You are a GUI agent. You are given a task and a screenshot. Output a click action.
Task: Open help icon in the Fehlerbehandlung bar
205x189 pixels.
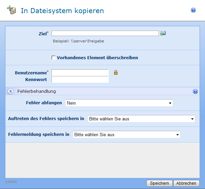tap(195, 91)
